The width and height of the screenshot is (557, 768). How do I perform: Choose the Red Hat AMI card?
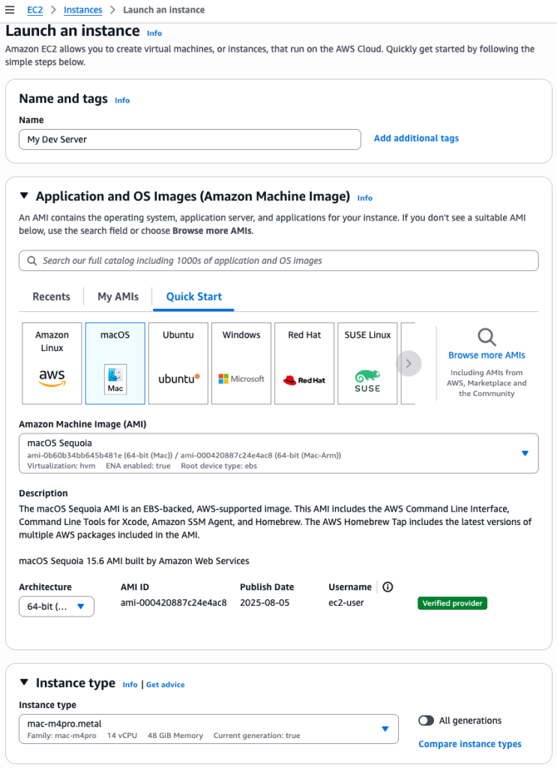coord(304,363)
